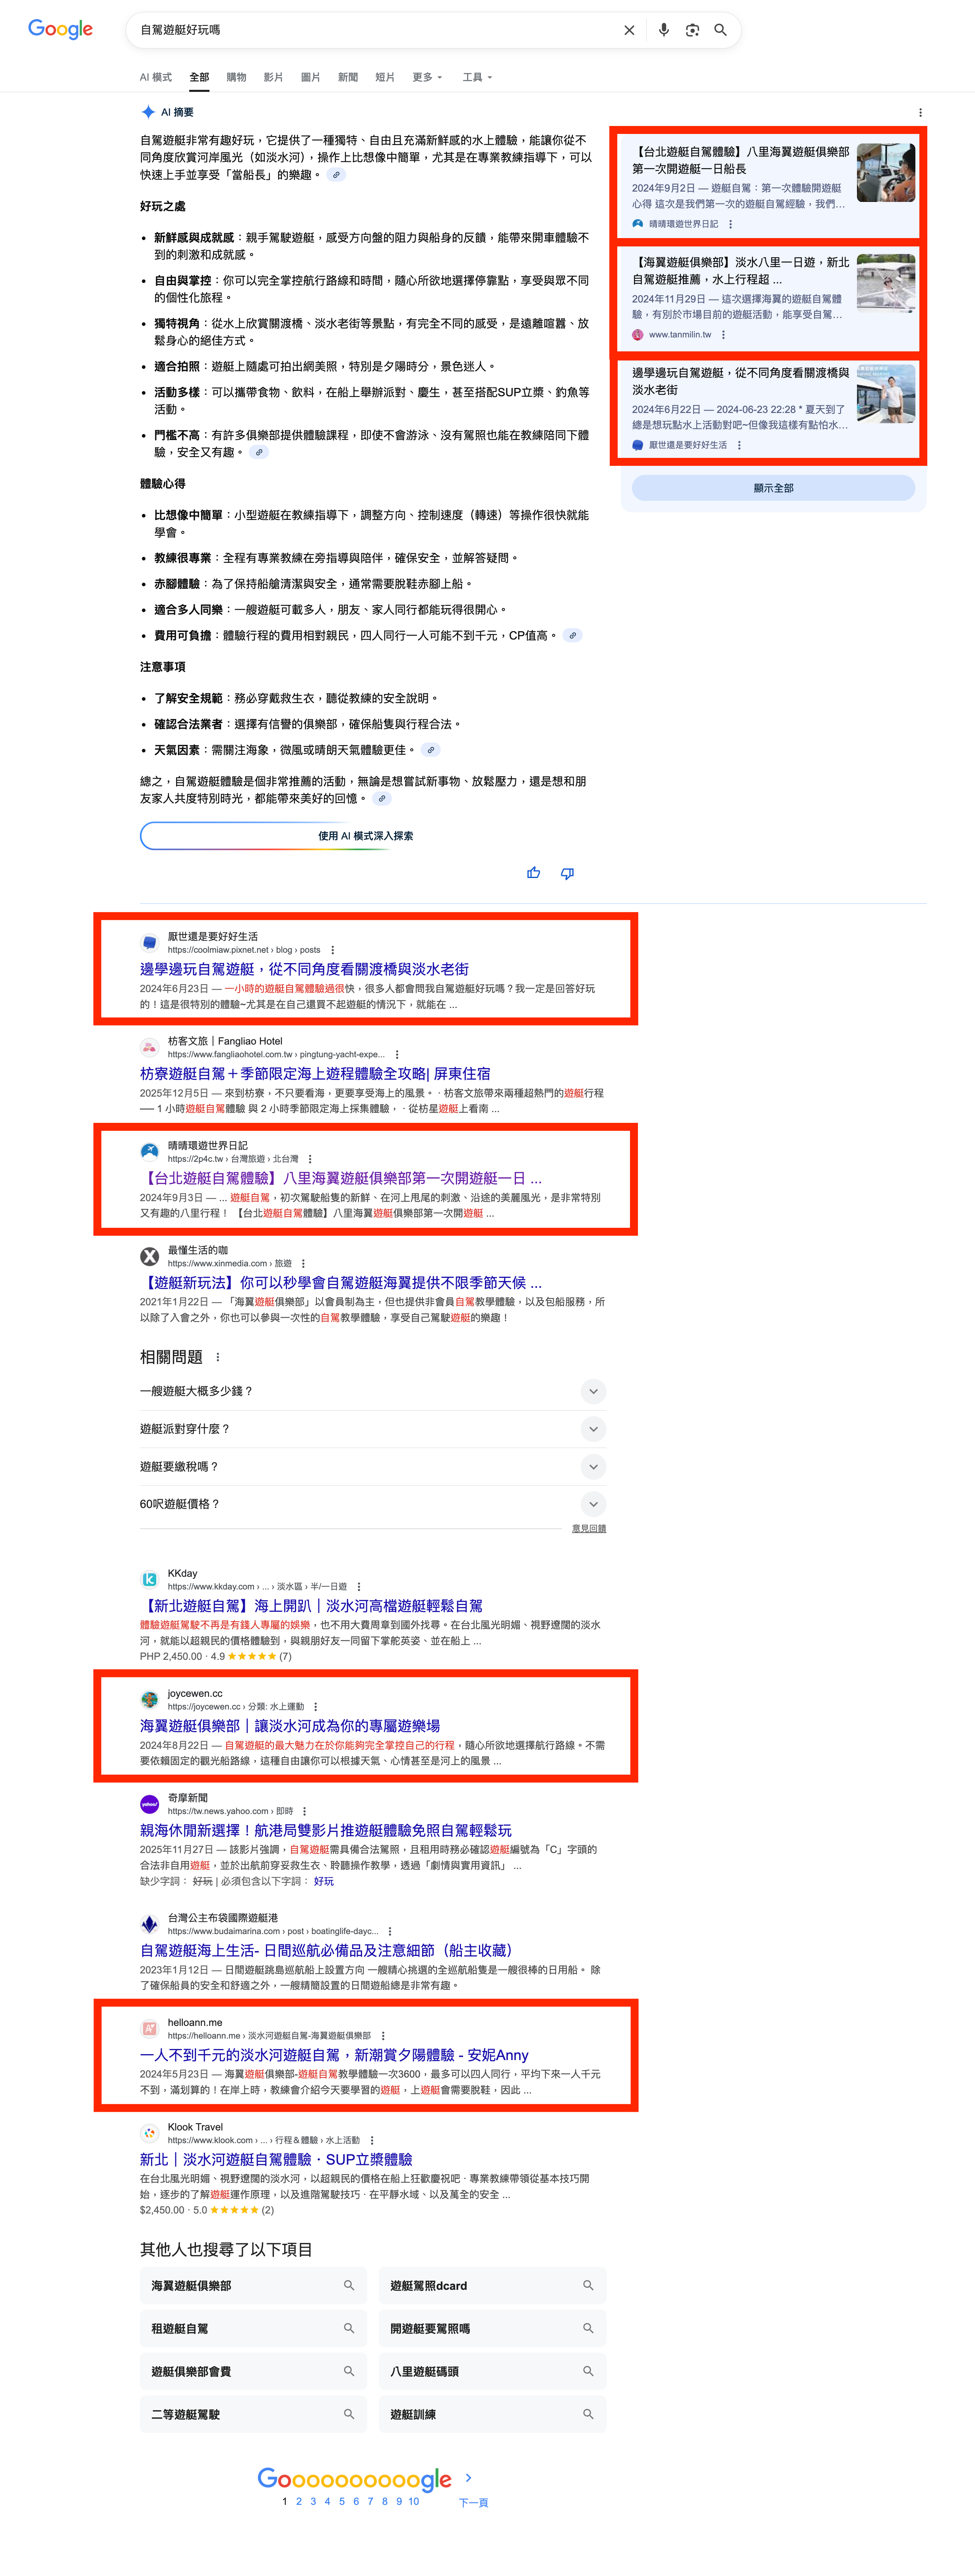The height and width of the screenshot is (2576, 975).
Task: Click thumbs down on AI summary
Action: tap(567, 873)
